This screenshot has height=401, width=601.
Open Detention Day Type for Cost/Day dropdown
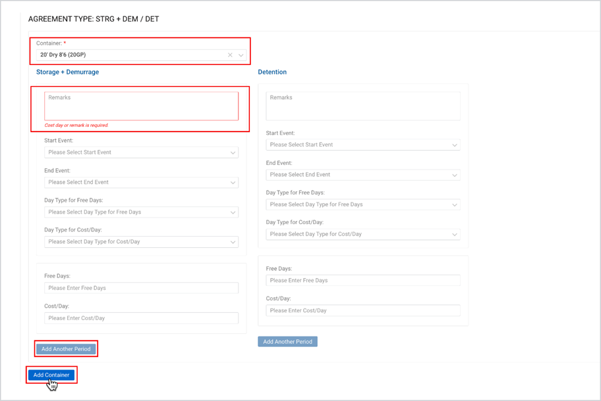click(x=363, y=234)
